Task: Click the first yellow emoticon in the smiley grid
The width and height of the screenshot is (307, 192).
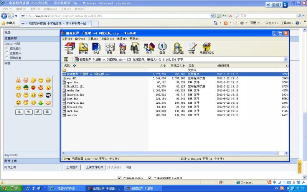Action: coord(18,80)
